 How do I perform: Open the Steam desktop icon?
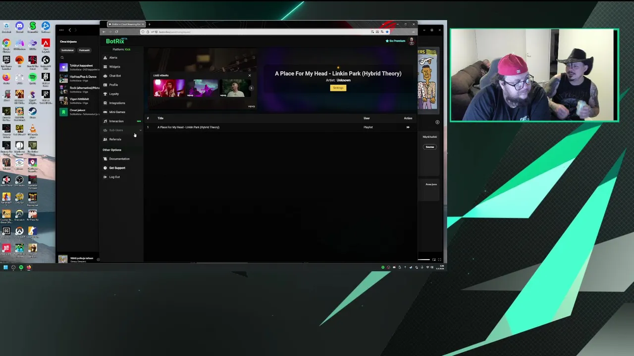[32, 112]
